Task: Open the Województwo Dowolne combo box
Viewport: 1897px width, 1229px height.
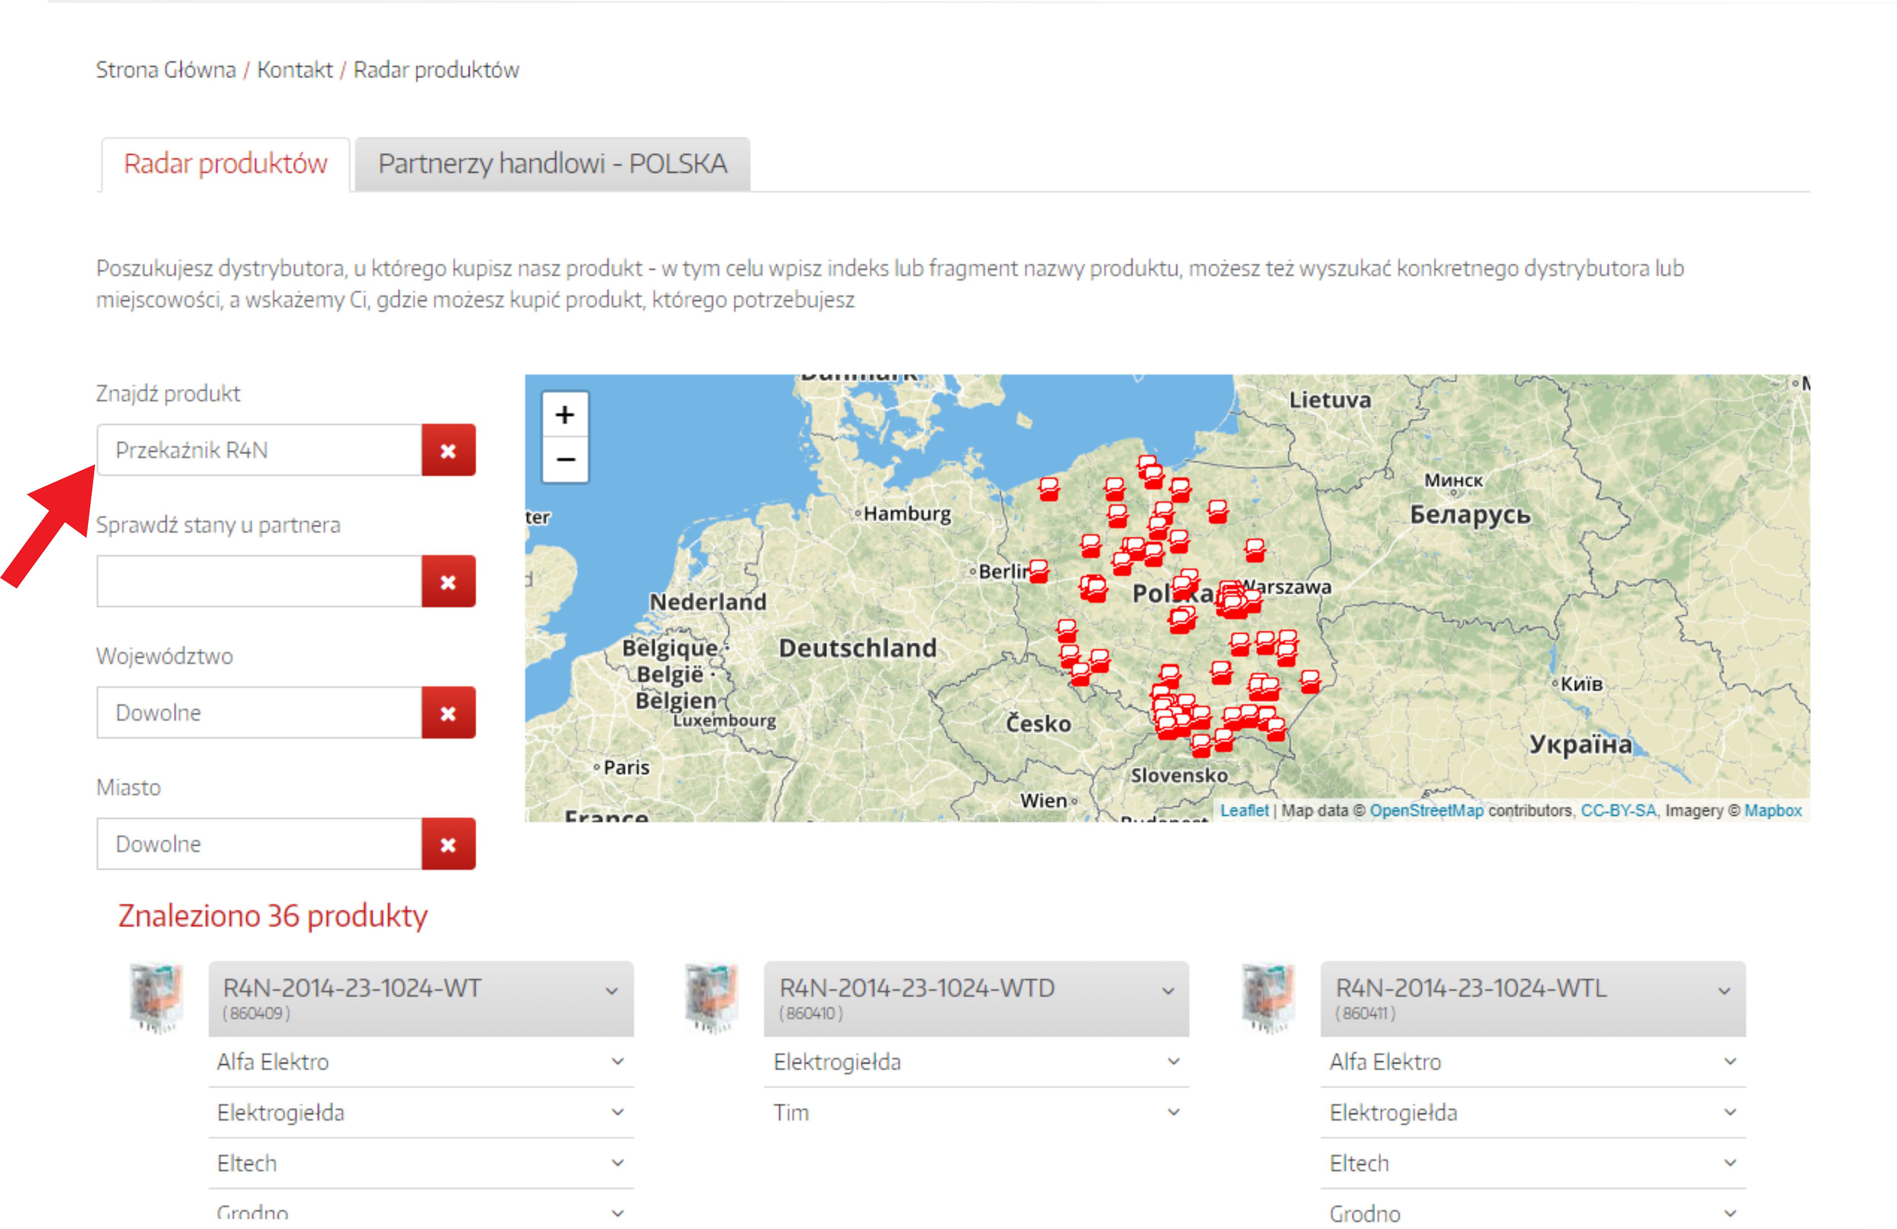Action: [x=259, y=714]
